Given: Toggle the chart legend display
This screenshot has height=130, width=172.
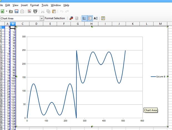Looking at the screenshot, I should 90,18.
